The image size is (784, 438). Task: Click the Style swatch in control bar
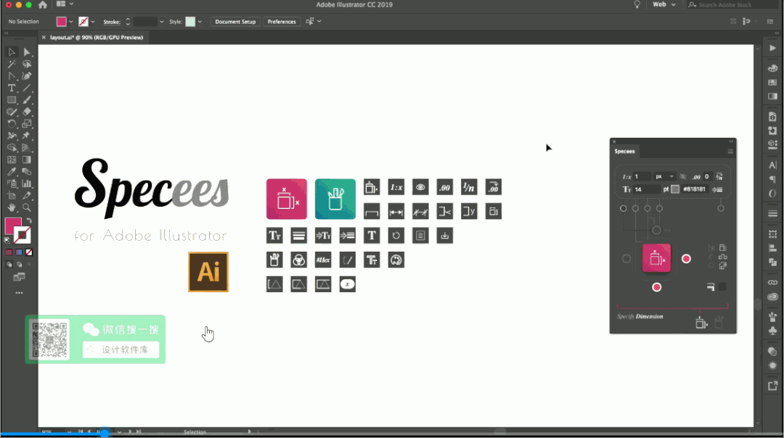tap(190, 22)
